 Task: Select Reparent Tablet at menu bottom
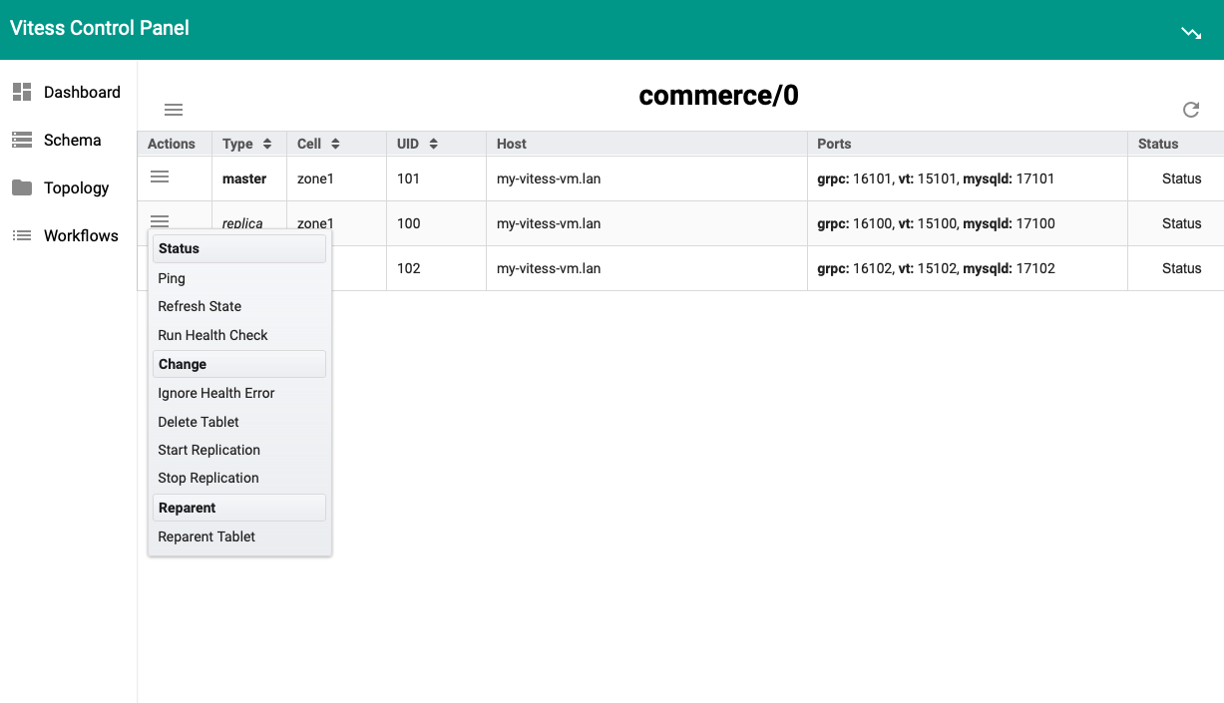coord(206,536)
